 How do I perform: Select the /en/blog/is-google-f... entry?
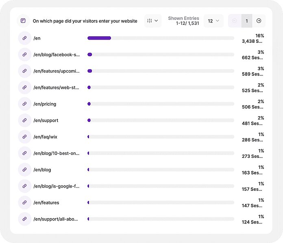coord(57,186)
